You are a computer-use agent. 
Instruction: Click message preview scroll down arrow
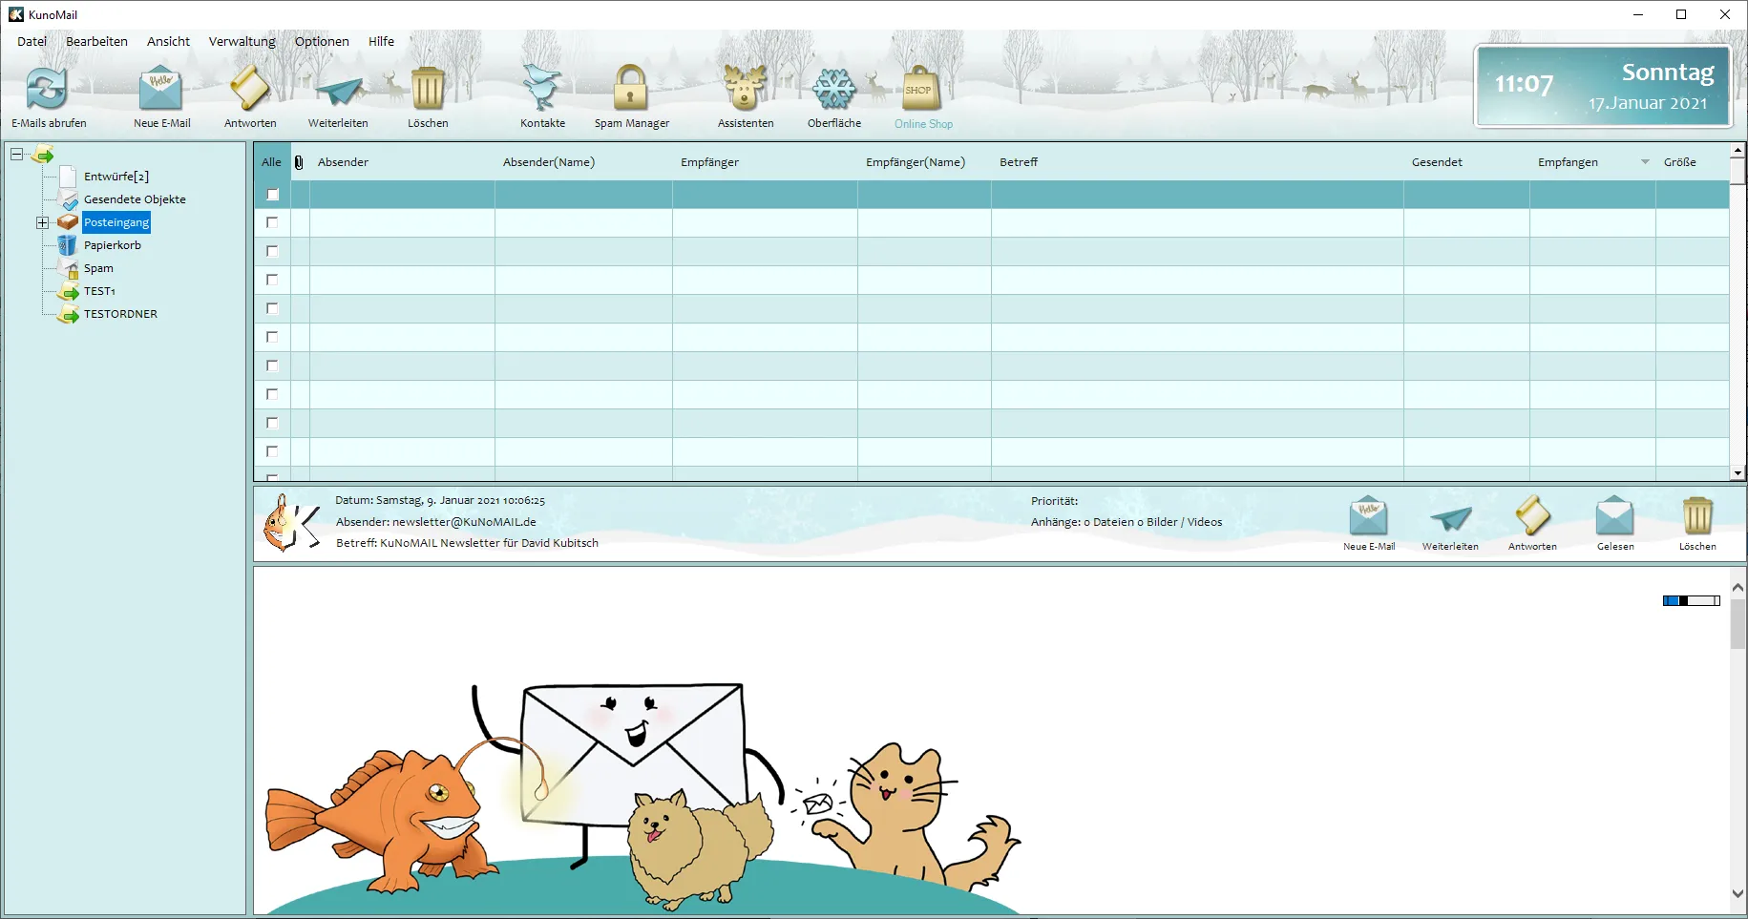point(1737,893)
